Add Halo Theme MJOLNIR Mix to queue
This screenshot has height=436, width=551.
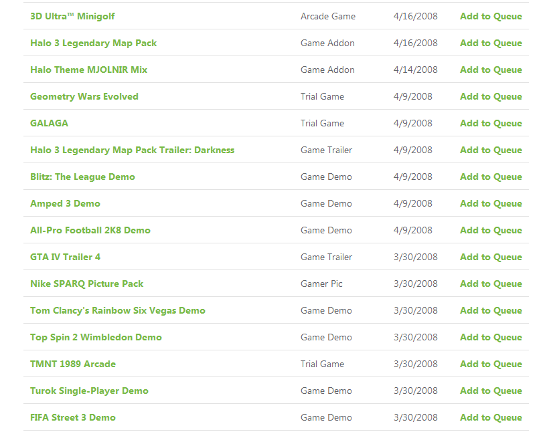point(491,70)
